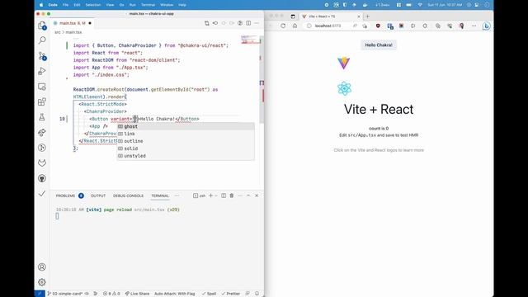Image resolution: width=528 pixels, height=297 pixels.
Task: Click the React logo on the page
Action: [x=344, y=88]
